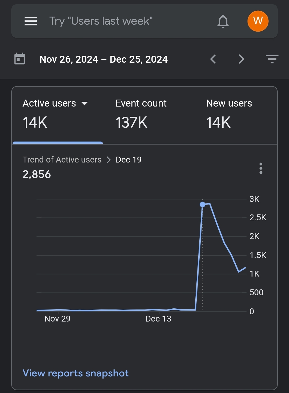Tap the Nov 29 x-axis label

point(58,319)
